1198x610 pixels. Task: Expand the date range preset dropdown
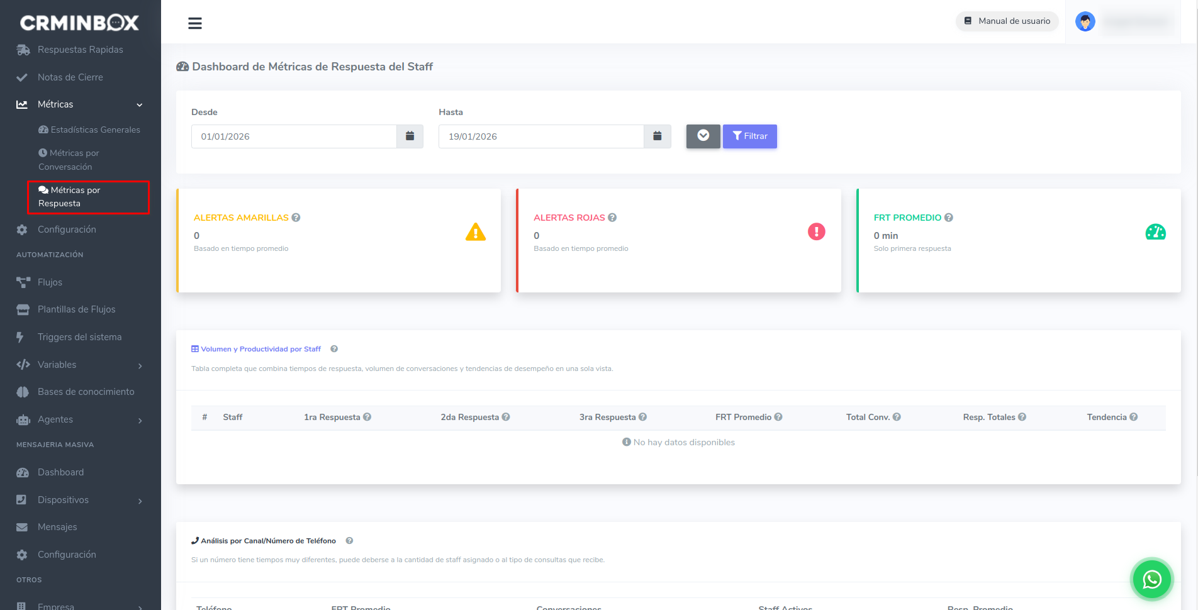(x=703, y=136)
